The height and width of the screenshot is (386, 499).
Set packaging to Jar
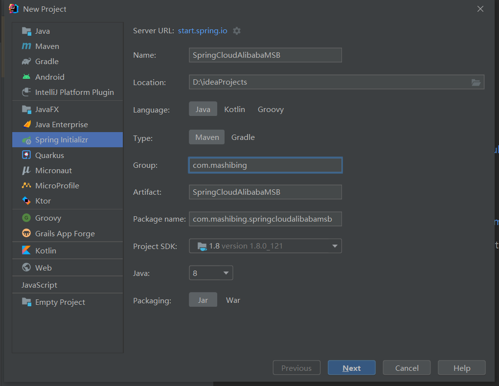[203, 300]
